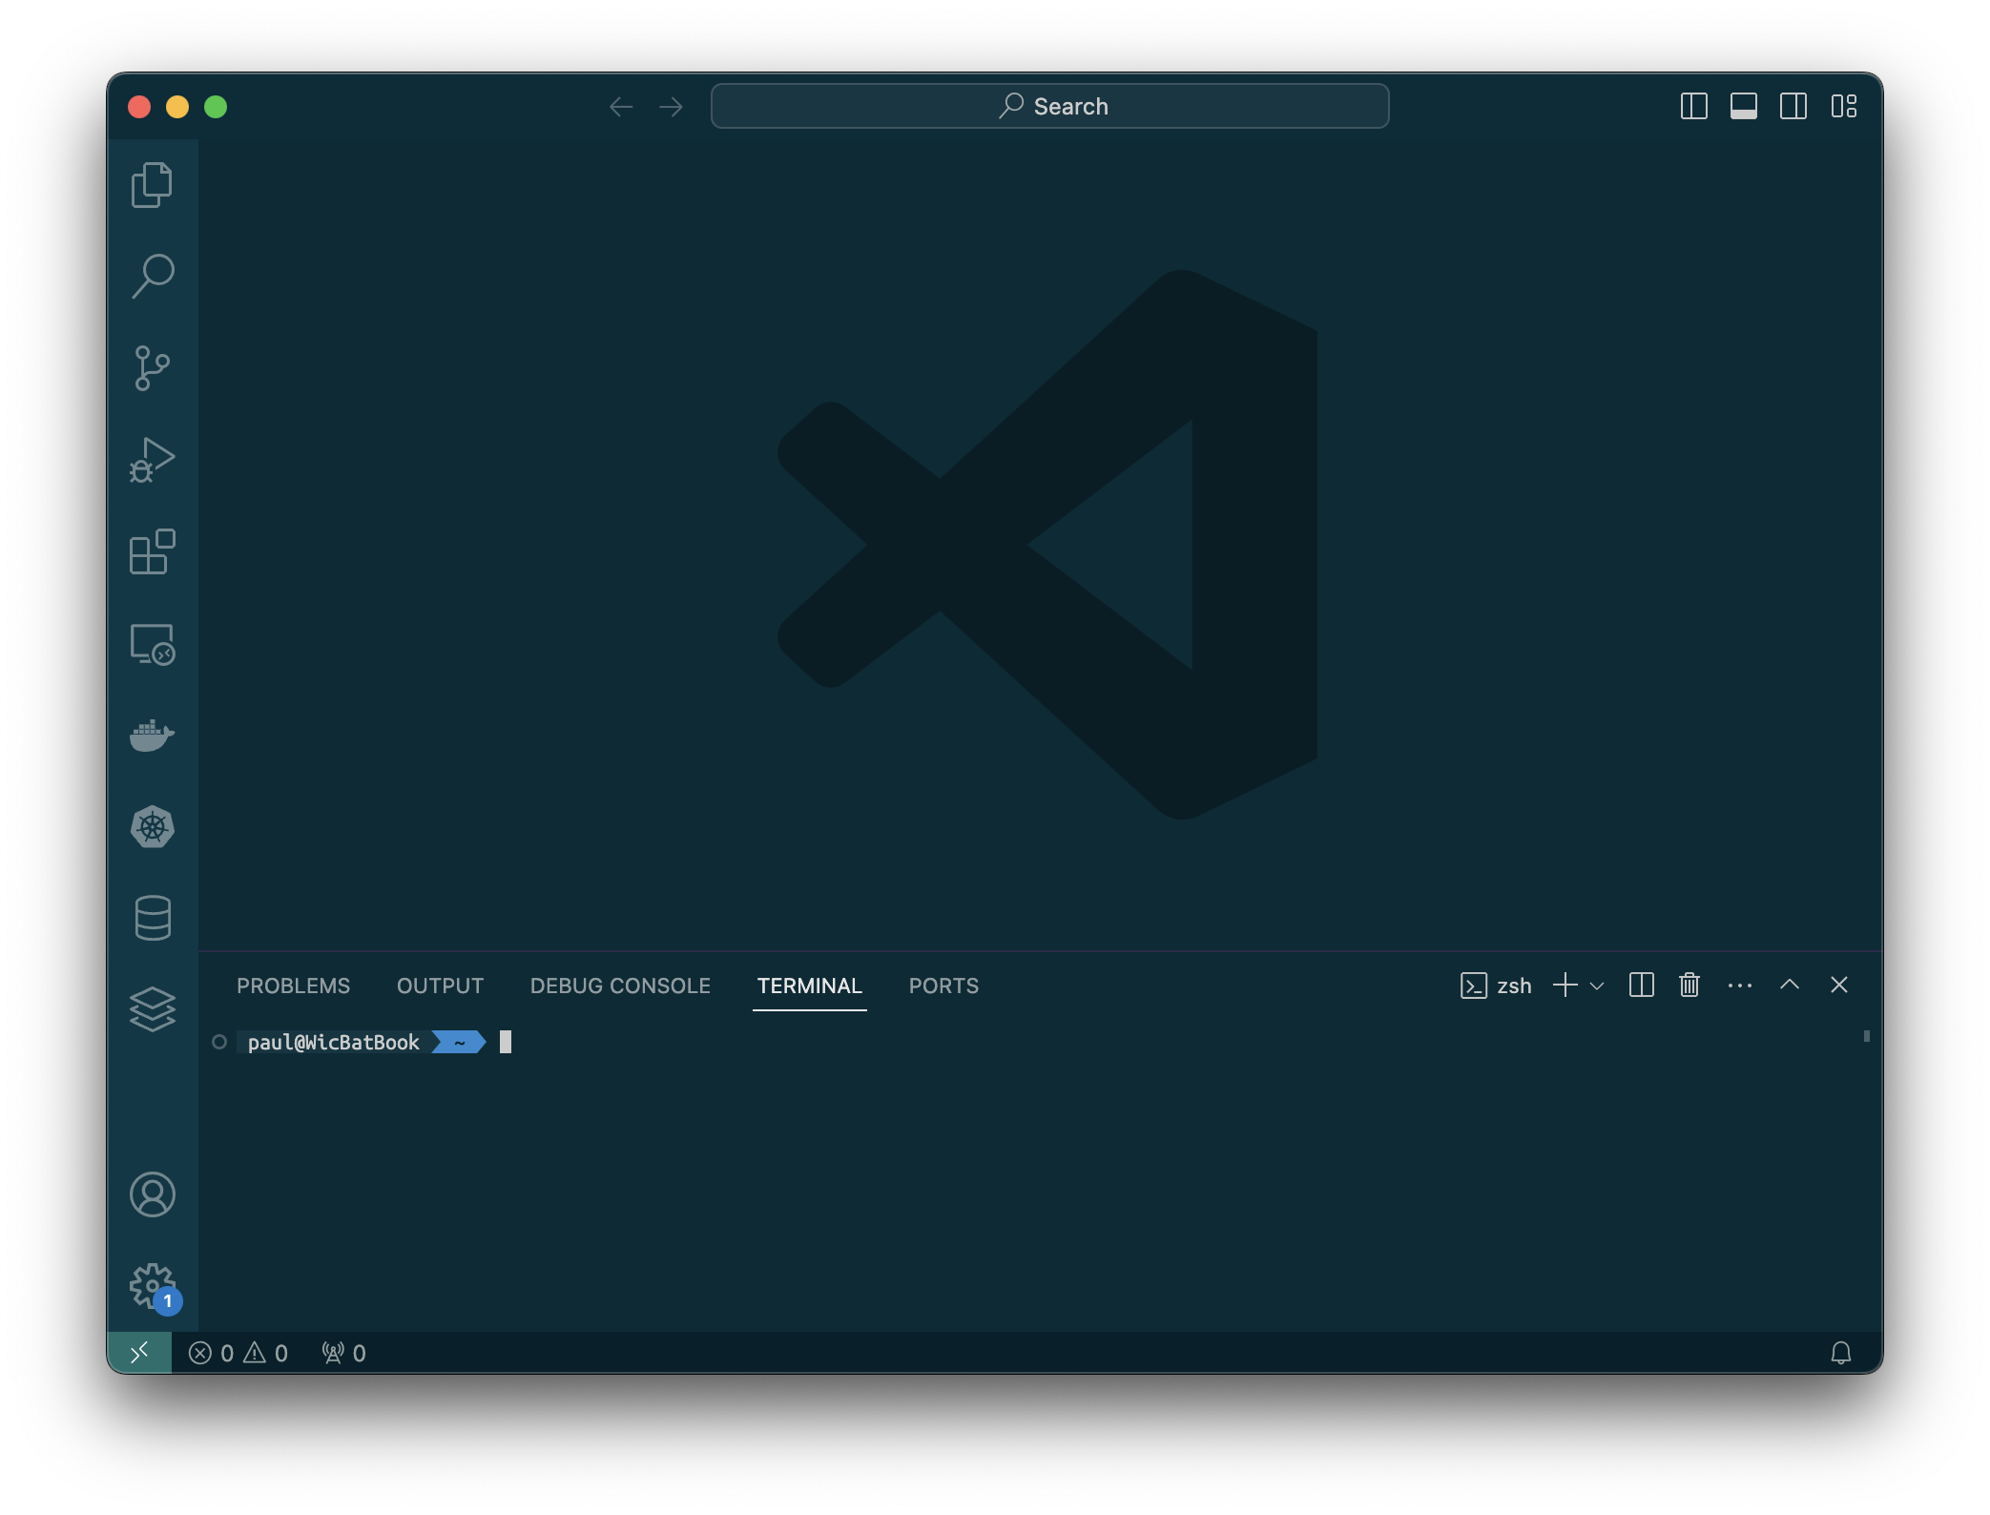Switch to the PORTS tab
The height and width of the screenshot is (1515, 1990).
943,986
